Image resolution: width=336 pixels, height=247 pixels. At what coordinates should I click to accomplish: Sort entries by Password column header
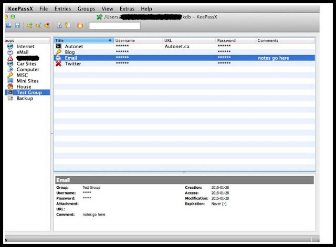tap(236, 40)
